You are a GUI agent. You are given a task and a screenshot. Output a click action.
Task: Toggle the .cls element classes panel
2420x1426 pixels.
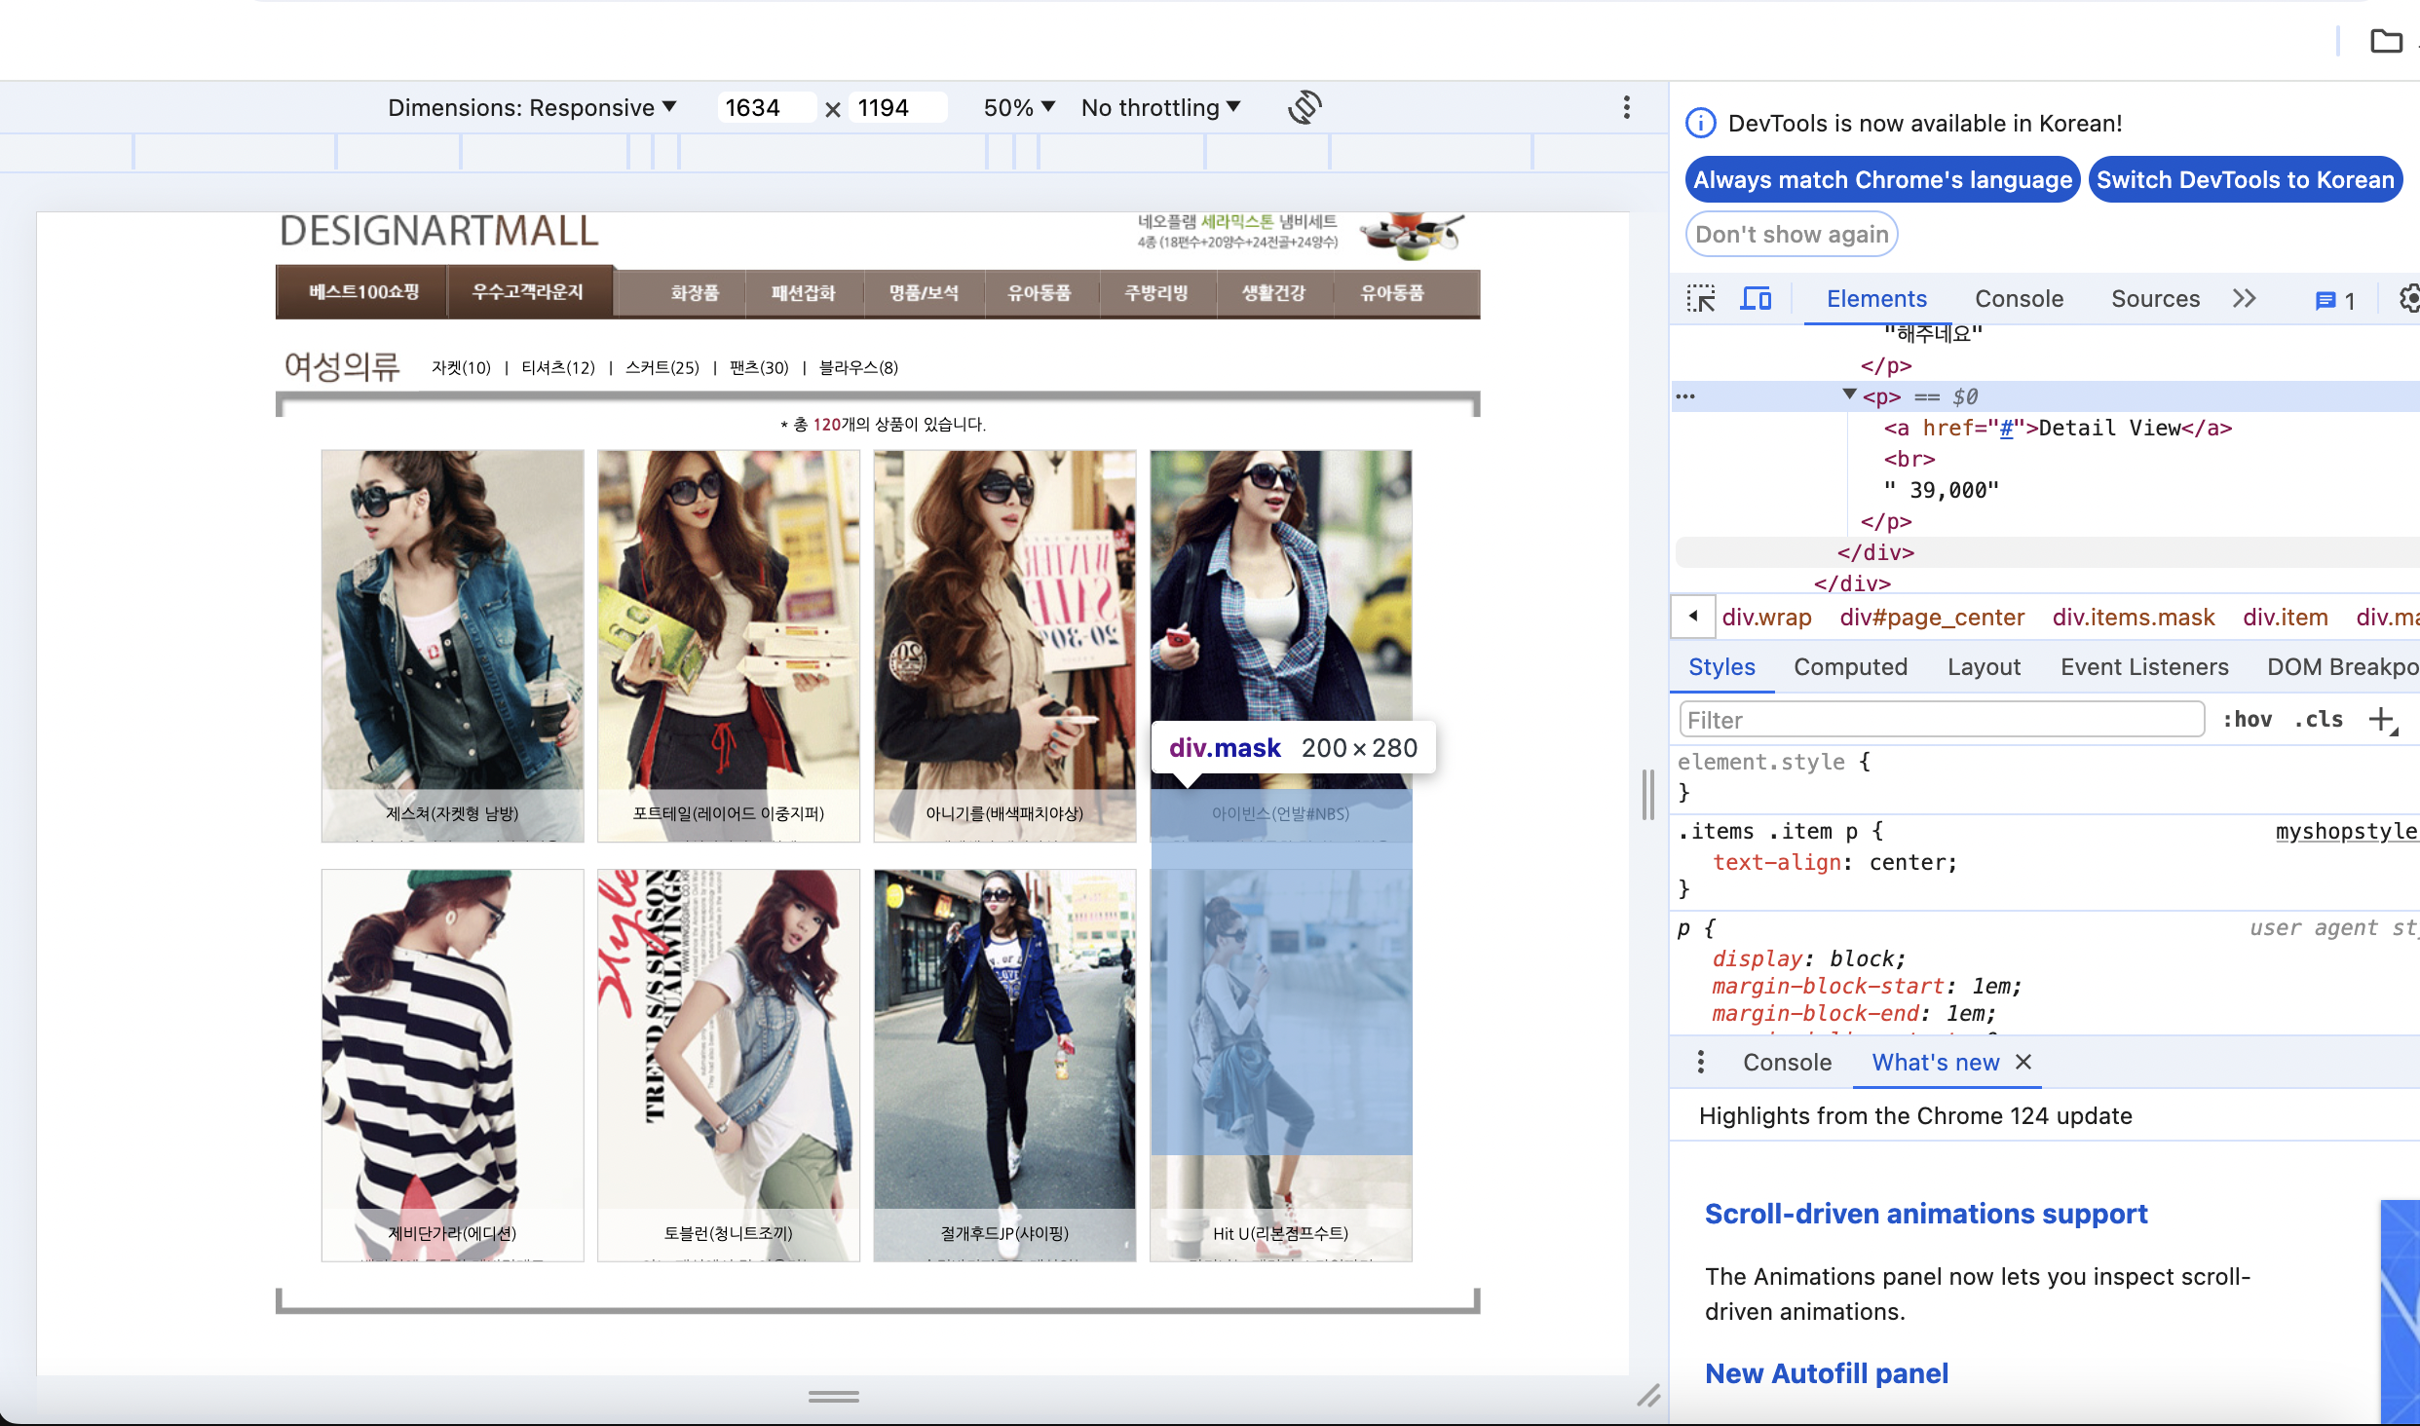coord(2318,720)
